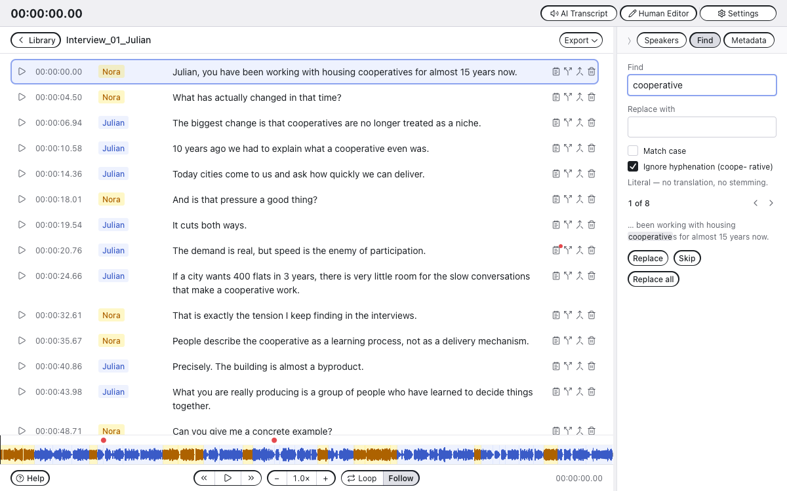Open the flagged note on the 00:00:20.76 segment
Image resolution: width=787 pixels, height=491 pixels.
556,250
